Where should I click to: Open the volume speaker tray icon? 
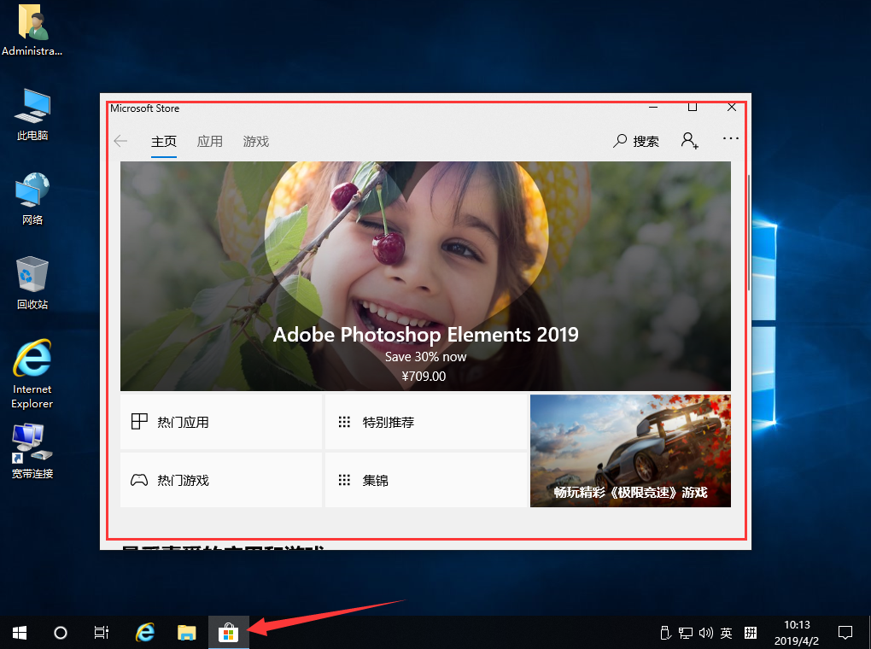[x=706, y=632]
